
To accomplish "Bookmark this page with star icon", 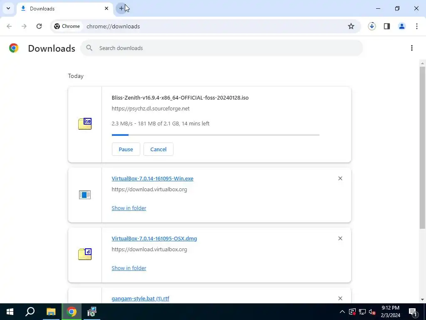I will click(351, 26).
